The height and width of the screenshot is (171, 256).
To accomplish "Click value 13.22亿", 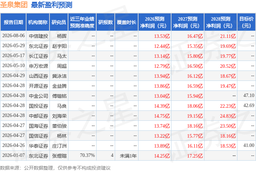I will pyautogui.click(x=162, y=136).
